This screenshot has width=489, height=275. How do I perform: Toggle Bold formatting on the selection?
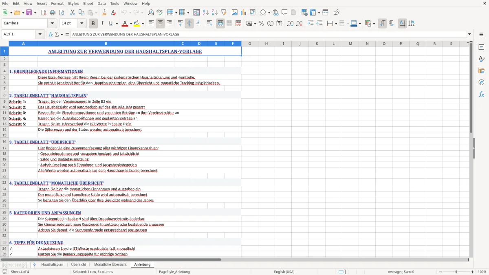pyautogui.click(x=93, y=23)
